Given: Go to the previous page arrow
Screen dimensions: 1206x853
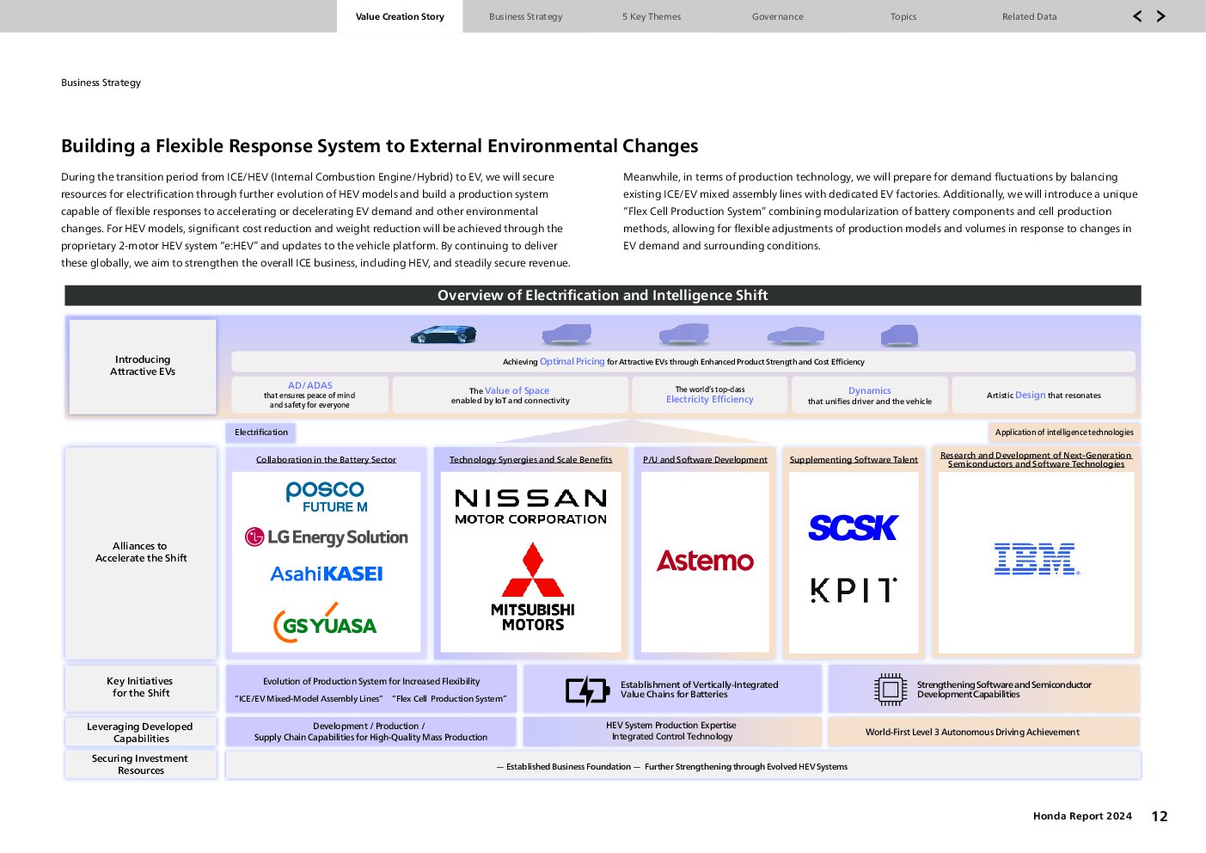Looking at the screenshot, I should [1137, 16].
